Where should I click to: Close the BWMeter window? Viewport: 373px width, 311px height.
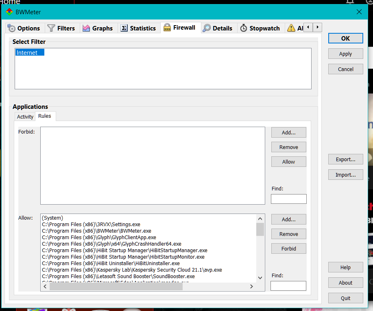[359, 12]
